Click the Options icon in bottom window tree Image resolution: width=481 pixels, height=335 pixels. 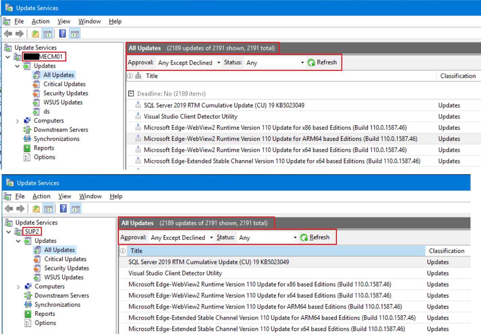coord(28,323)
